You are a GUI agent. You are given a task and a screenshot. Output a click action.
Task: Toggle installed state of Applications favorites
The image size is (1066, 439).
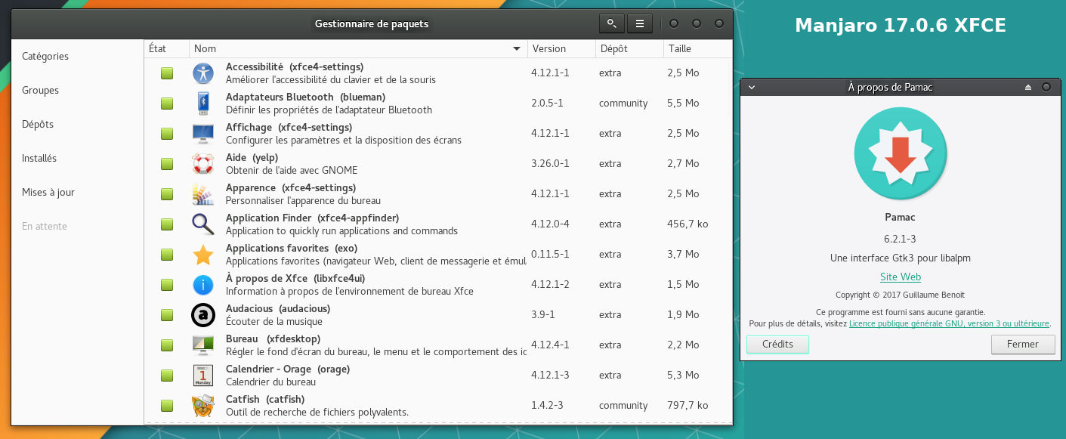pyautogui.click(x=167, y=255)
